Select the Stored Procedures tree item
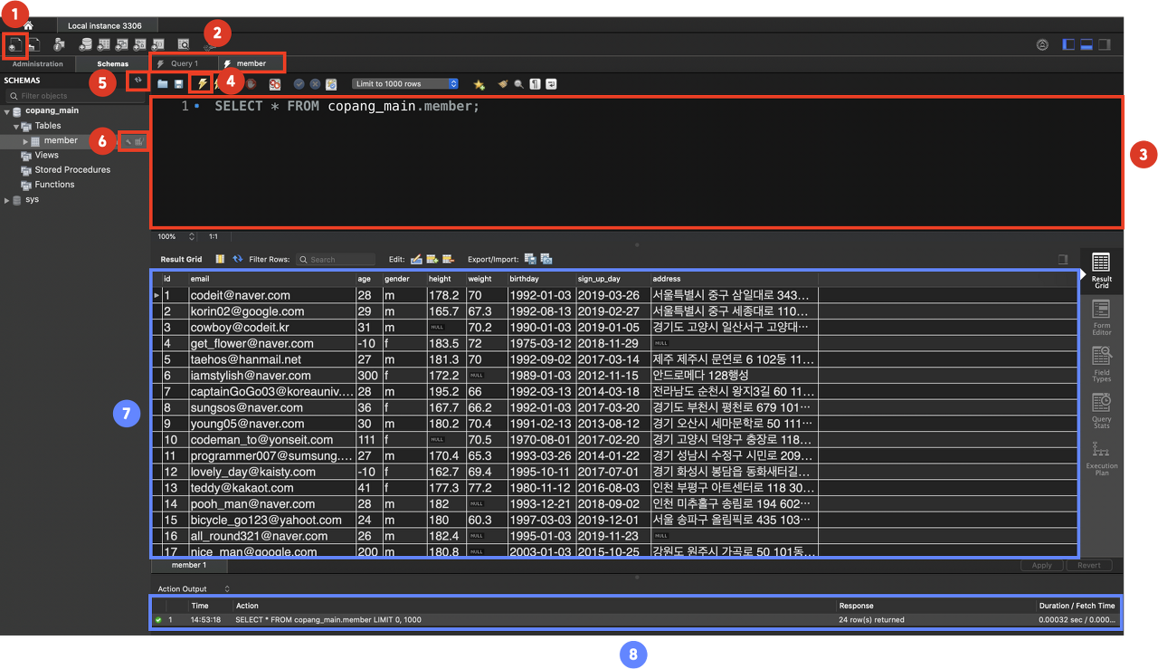1158x669 pixels. click(x=72, y=170)
